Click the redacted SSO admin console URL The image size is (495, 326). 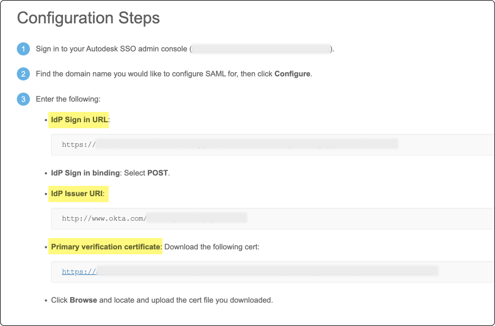(x=261, y=49)
